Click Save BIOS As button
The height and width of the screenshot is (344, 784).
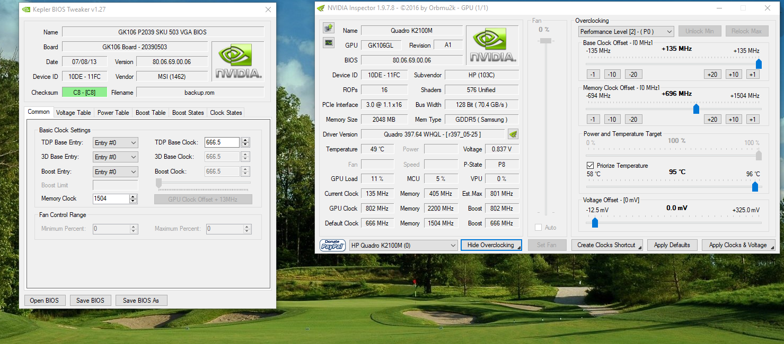[x=141, y=300]
